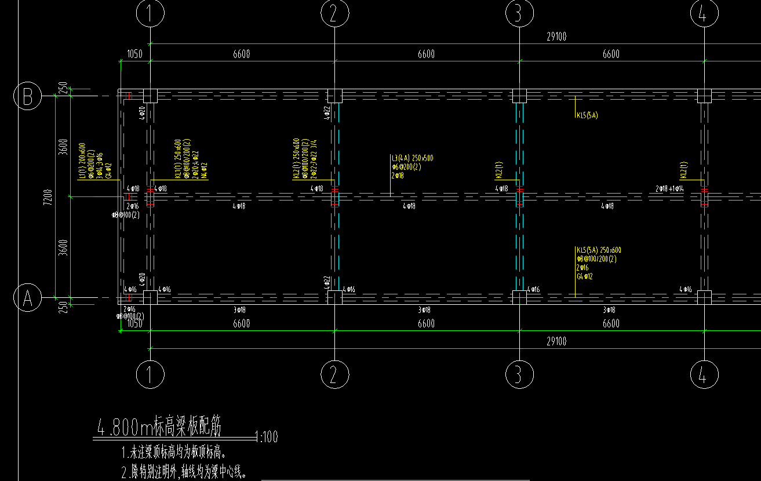Viewport: 761px width, 481px height.
Task: Select the rotated KL1(1) 250x600 annotation
Action: pos(177,158)
